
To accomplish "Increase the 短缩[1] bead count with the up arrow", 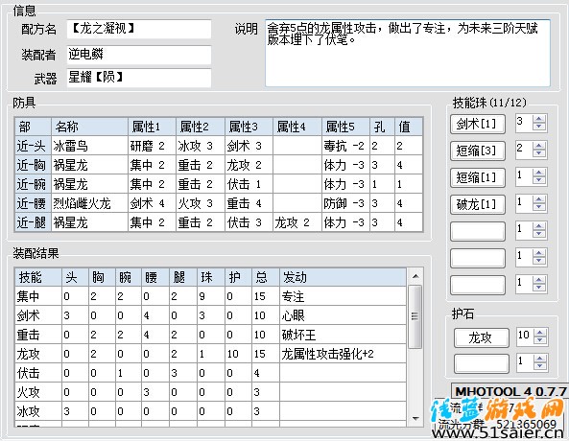I will pos(539,173).
